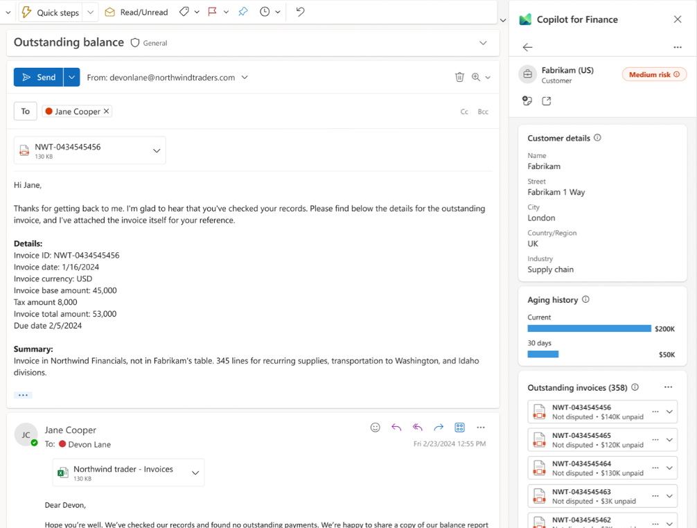697x528 pixels.
Task: Click the 30 days $50K aging bar
Action: (542, 354)
